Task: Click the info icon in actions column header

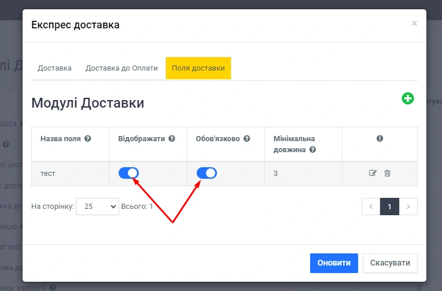Action: 380,139
